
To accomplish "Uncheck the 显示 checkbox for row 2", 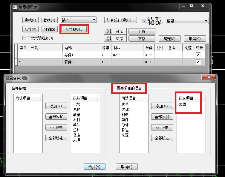I will [198, 62].
